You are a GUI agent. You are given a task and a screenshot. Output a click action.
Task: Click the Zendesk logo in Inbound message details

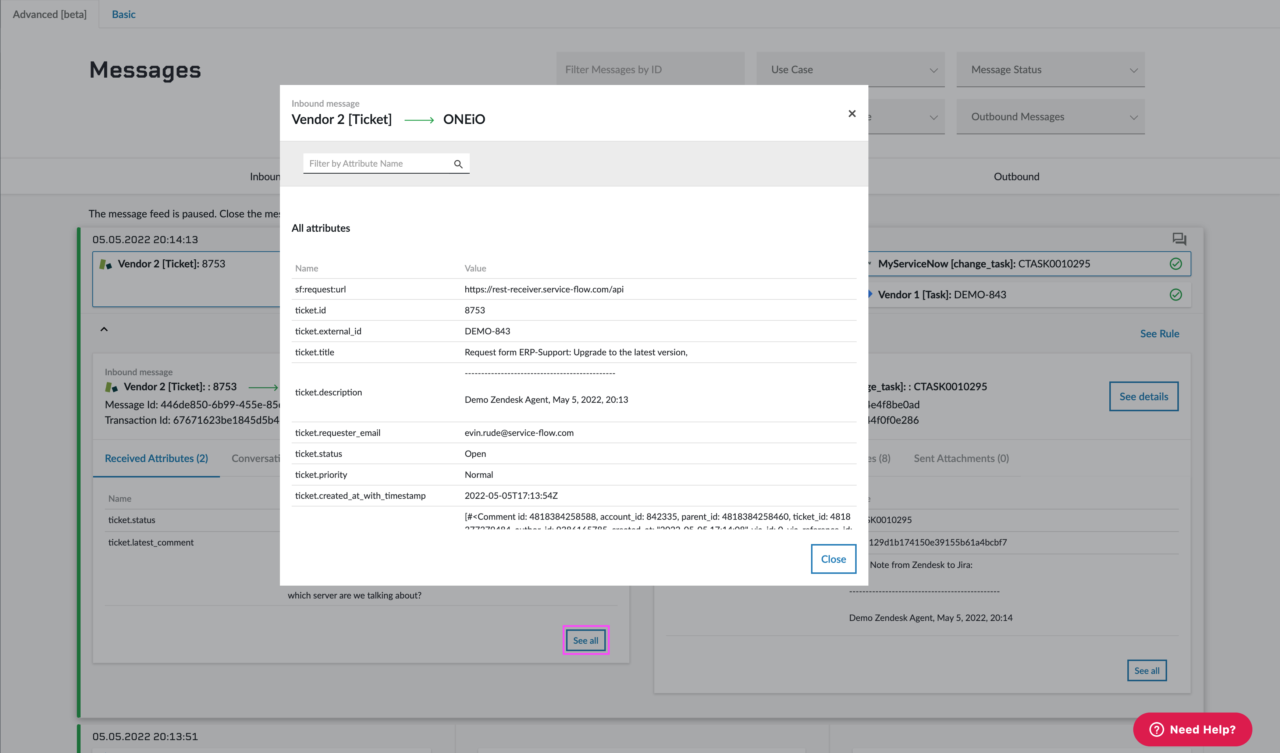click(111, 387)
